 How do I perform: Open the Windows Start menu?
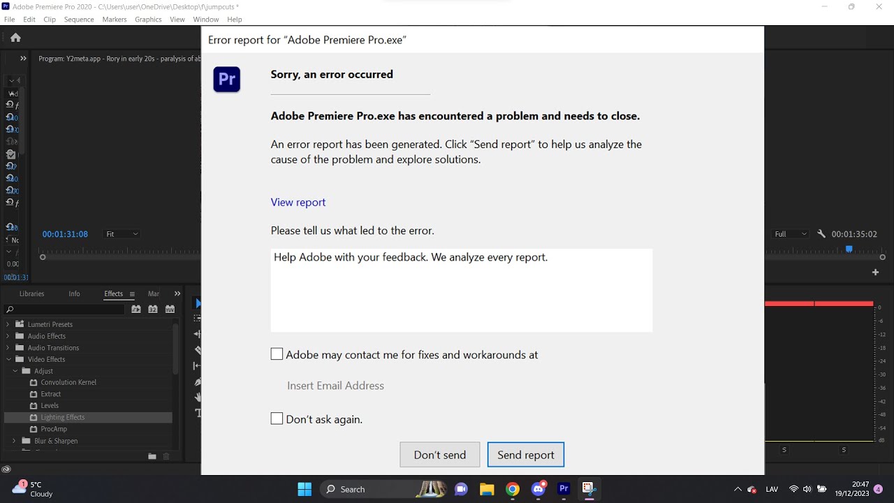click(x=305, y=489)
